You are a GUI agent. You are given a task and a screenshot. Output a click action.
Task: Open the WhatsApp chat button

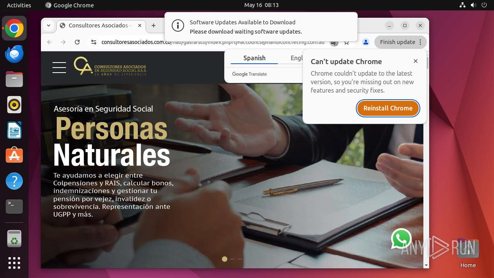coord(401,239)
